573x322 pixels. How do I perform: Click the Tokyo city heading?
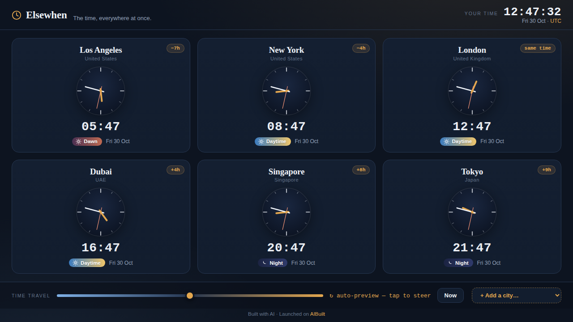pos(472,172)
